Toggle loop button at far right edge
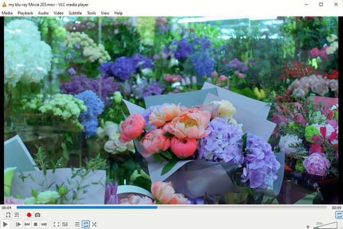This screenshot has height=229, width=343. point(339,215)
